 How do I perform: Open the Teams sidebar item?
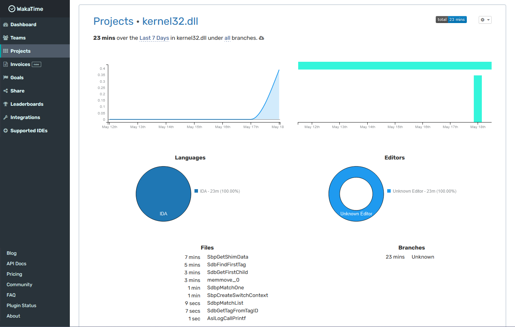click(x=35, y=38)
